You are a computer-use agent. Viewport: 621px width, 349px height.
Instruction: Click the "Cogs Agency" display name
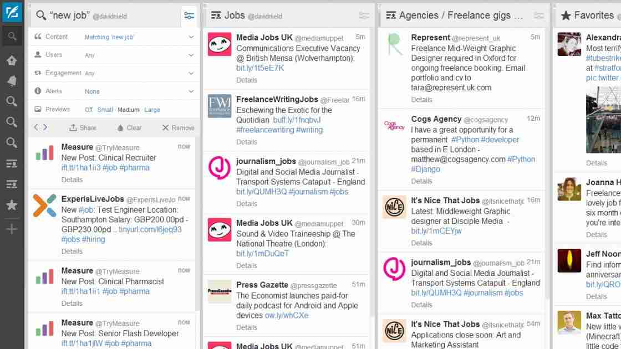coord(436,119)
